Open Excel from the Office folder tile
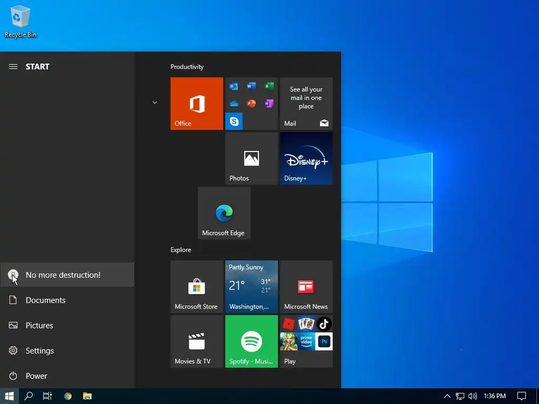Screen dimensions: 539x404 tap(269, 86)
